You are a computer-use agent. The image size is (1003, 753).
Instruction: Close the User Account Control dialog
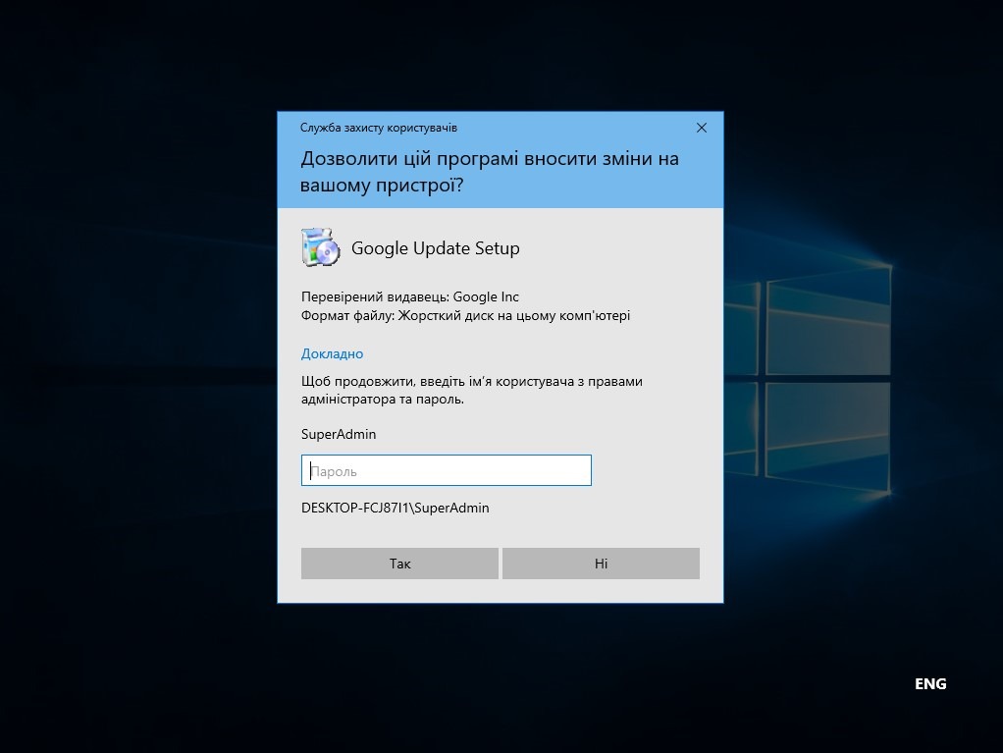point(701,128)
